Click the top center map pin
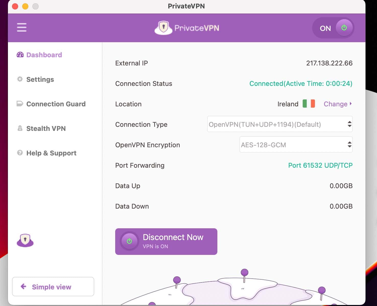The image size is (377, 306). (244, 273)
